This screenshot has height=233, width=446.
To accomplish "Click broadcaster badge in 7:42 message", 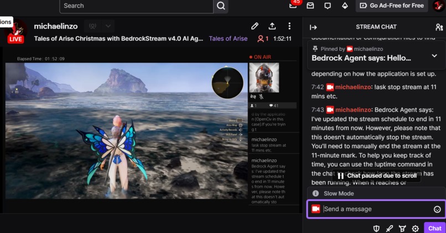I will (330, 87).
